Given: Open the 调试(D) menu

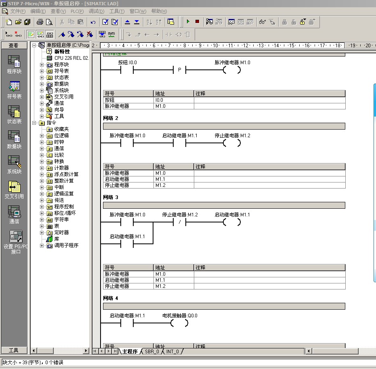Looking at the screenshot, I should [x=97, y=11].
